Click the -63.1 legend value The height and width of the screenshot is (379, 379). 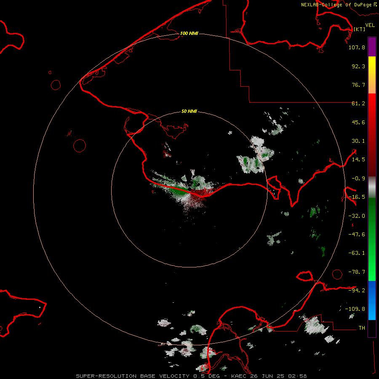click(357, 253)
